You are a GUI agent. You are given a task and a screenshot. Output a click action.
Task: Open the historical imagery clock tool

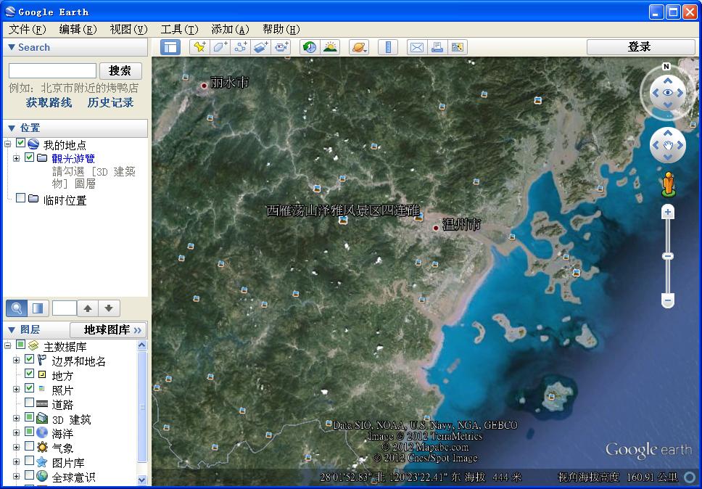(310, 47)
